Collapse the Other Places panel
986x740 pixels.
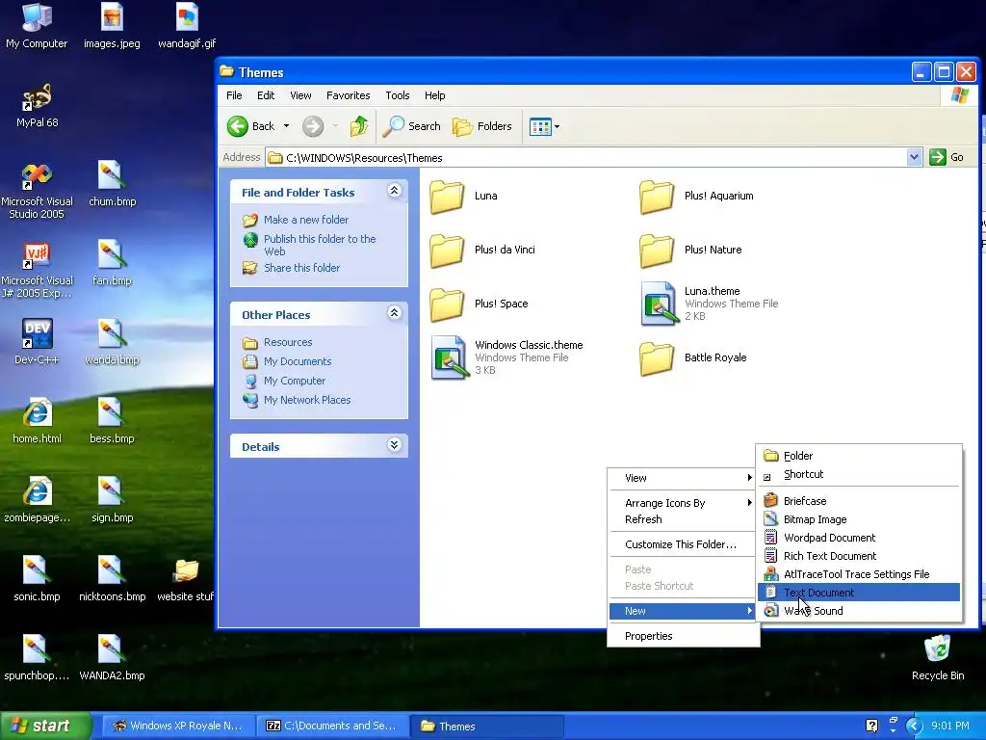tap(394, 313)
